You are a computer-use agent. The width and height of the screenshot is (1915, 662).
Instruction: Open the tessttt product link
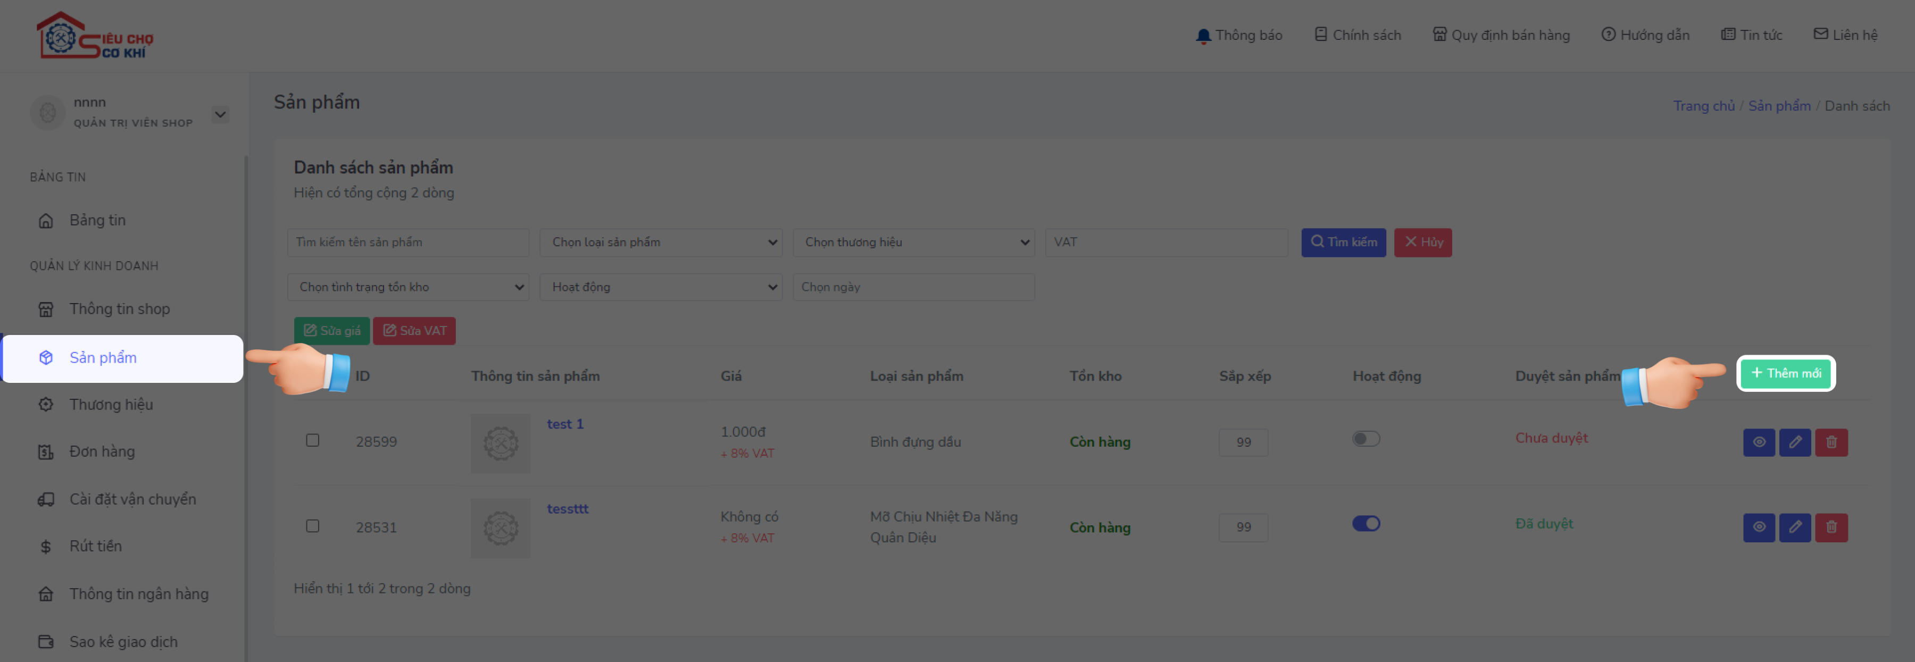coord(567,509)
